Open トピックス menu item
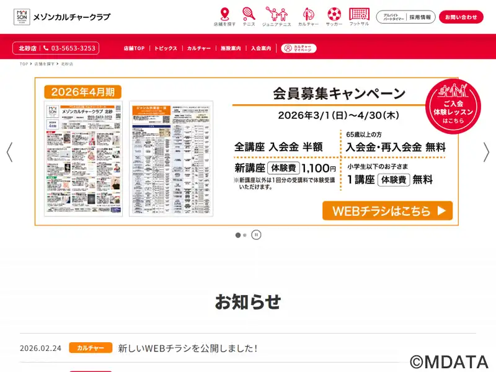Viewport: 496px width, 372px height. click(166, 48)
